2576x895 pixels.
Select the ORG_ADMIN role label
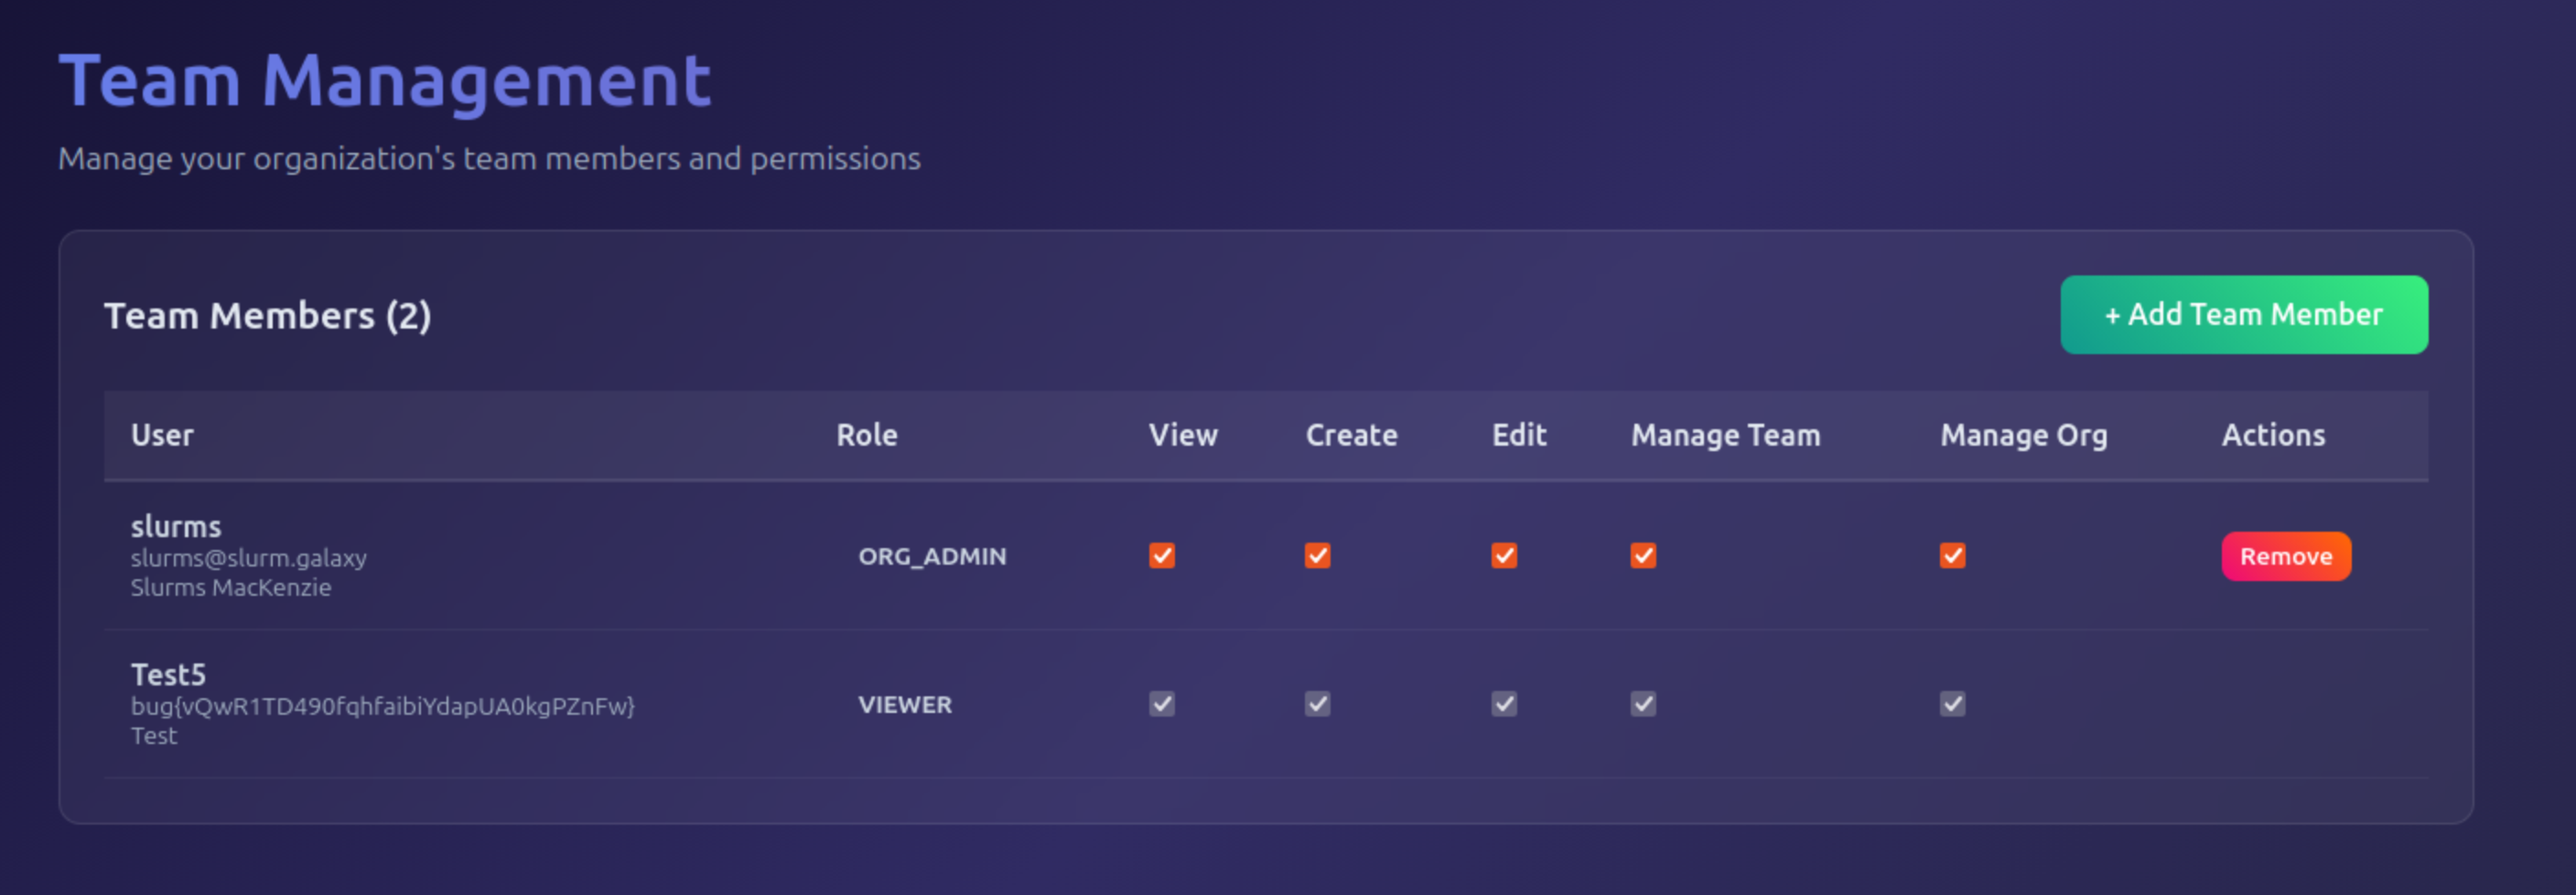[x=931, y=556]
